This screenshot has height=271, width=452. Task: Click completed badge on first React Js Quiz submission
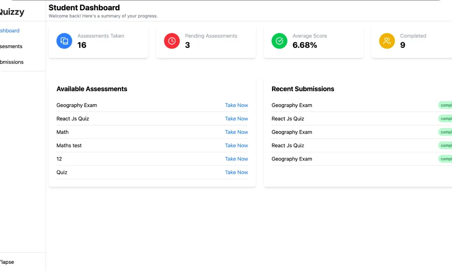[445, 119]
